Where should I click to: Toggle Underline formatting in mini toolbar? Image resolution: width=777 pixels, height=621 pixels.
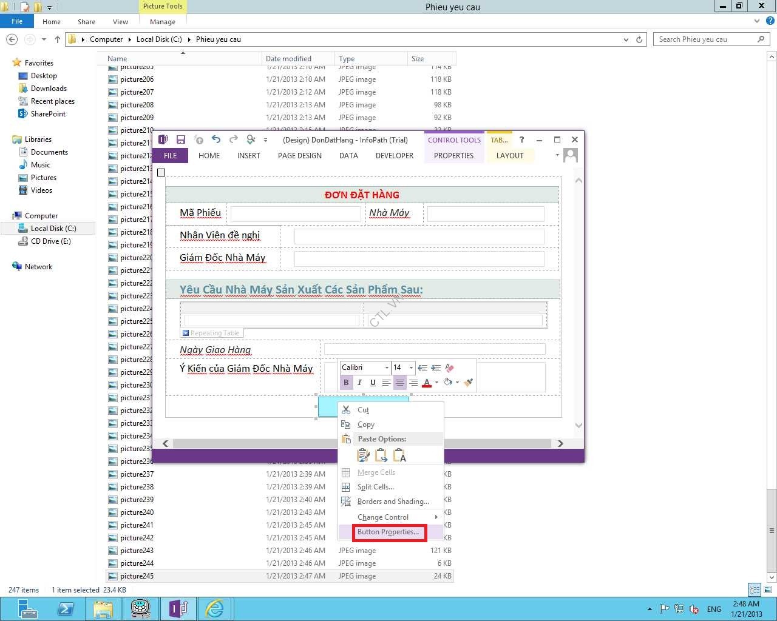[373, 383]
